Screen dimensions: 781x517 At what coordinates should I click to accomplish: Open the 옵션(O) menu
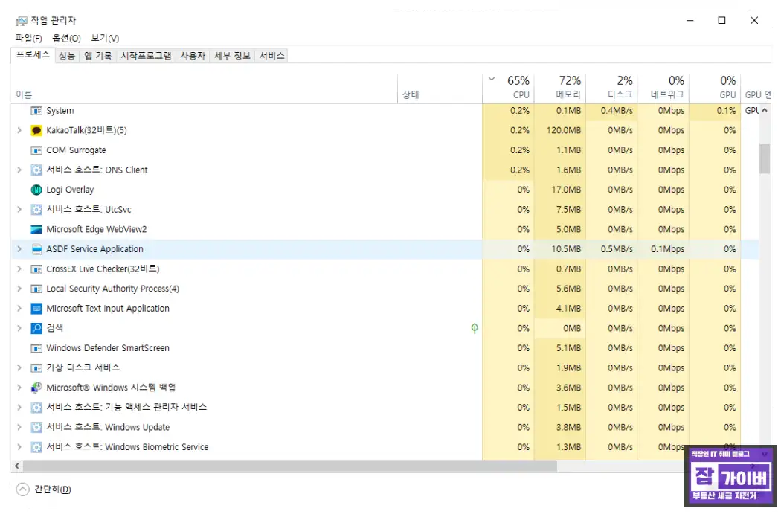tap(66, 39)
